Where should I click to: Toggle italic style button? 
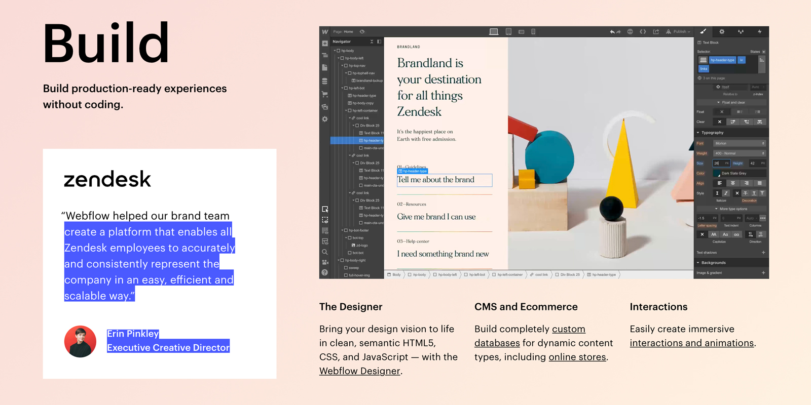coord(726,193)
